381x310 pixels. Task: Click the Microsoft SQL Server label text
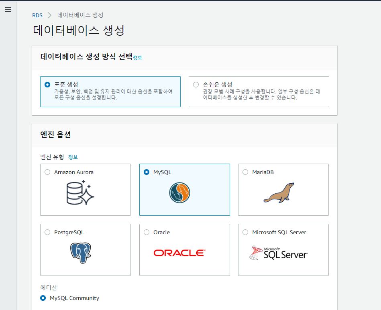tap(279, 232)
